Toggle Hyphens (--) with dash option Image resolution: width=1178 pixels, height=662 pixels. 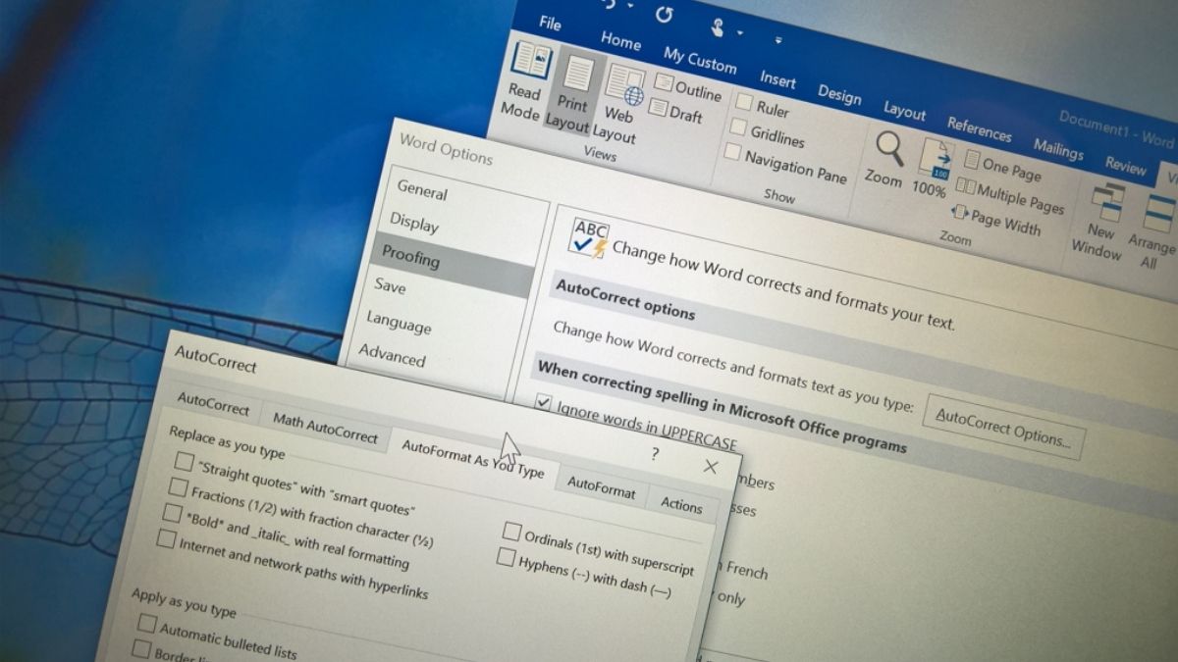pos(506,558)
